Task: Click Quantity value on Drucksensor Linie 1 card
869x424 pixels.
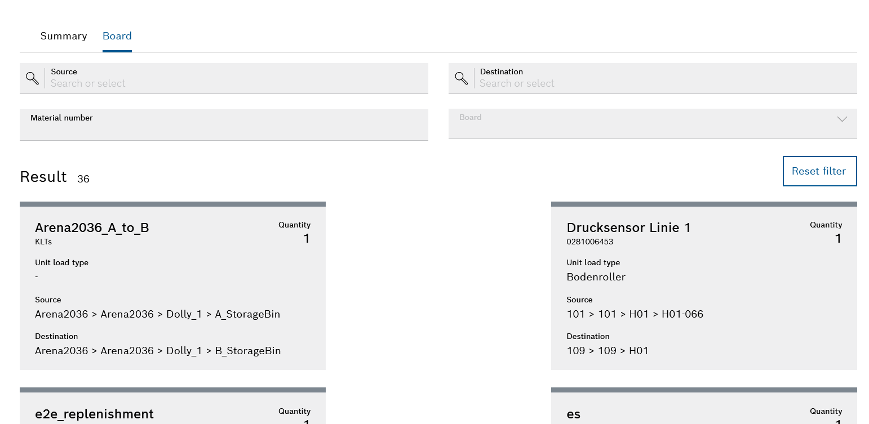Action: 838,239
